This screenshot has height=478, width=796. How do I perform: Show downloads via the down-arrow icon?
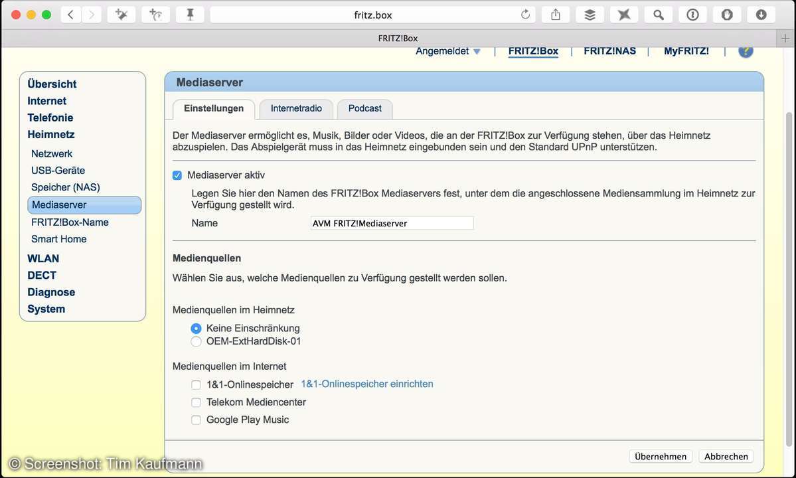(x=761, y=15)
